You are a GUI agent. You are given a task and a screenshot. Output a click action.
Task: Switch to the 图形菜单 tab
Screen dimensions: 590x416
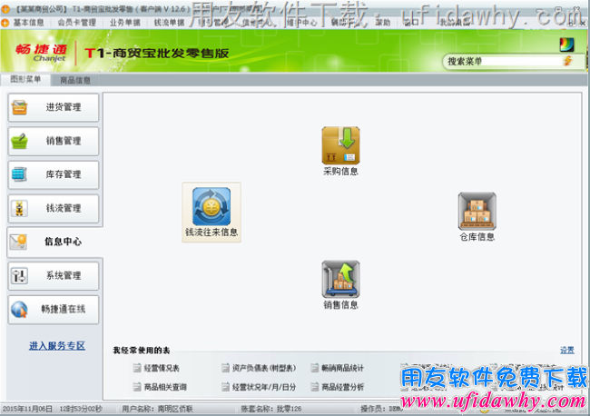pos(25,79)
